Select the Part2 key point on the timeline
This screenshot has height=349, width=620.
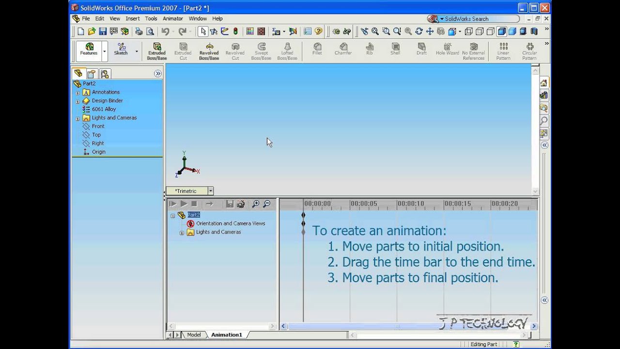click(x=304, y=215)
